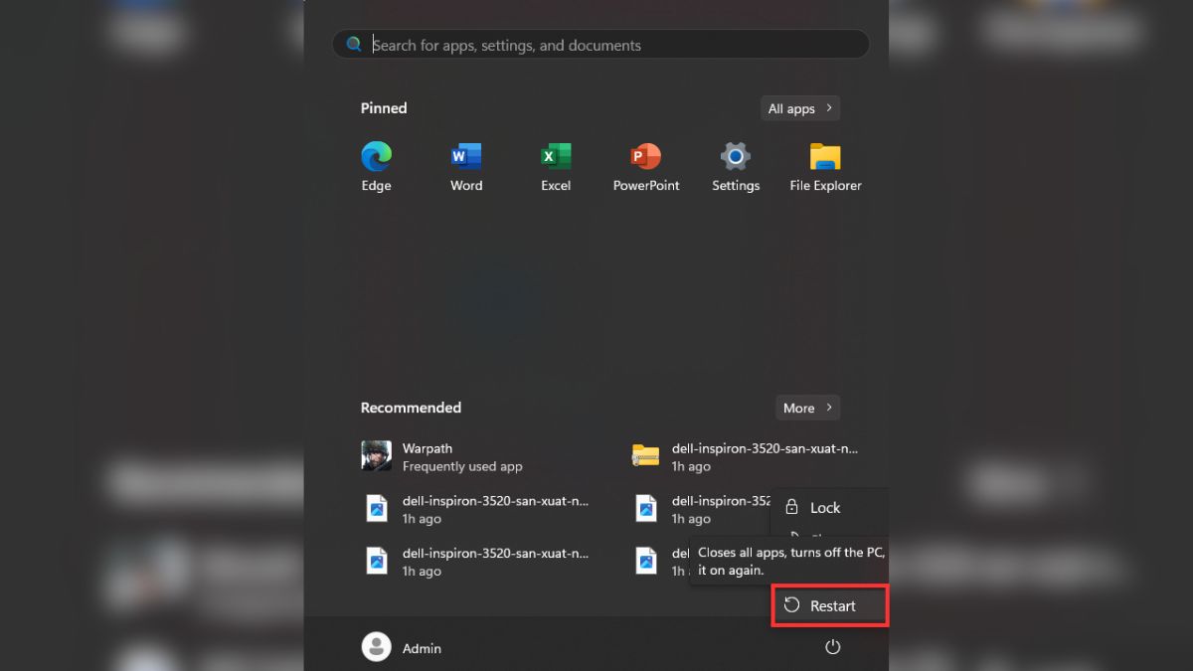1193x671 pixels.
Task: Open the Admin user account menu
Action: 403,647
